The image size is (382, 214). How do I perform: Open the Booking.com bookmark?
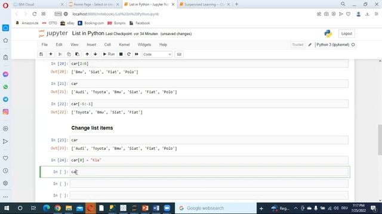[x=91, y=23]
